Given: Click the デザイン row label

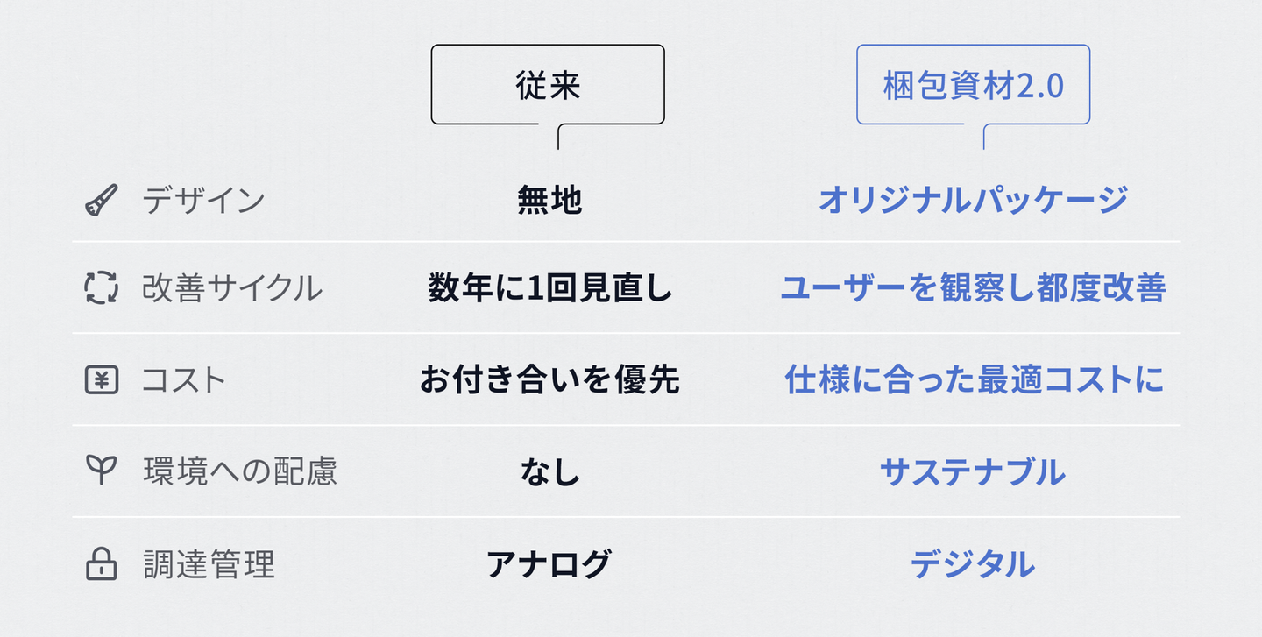Looking at the screenshot, I should click(203, 201).
